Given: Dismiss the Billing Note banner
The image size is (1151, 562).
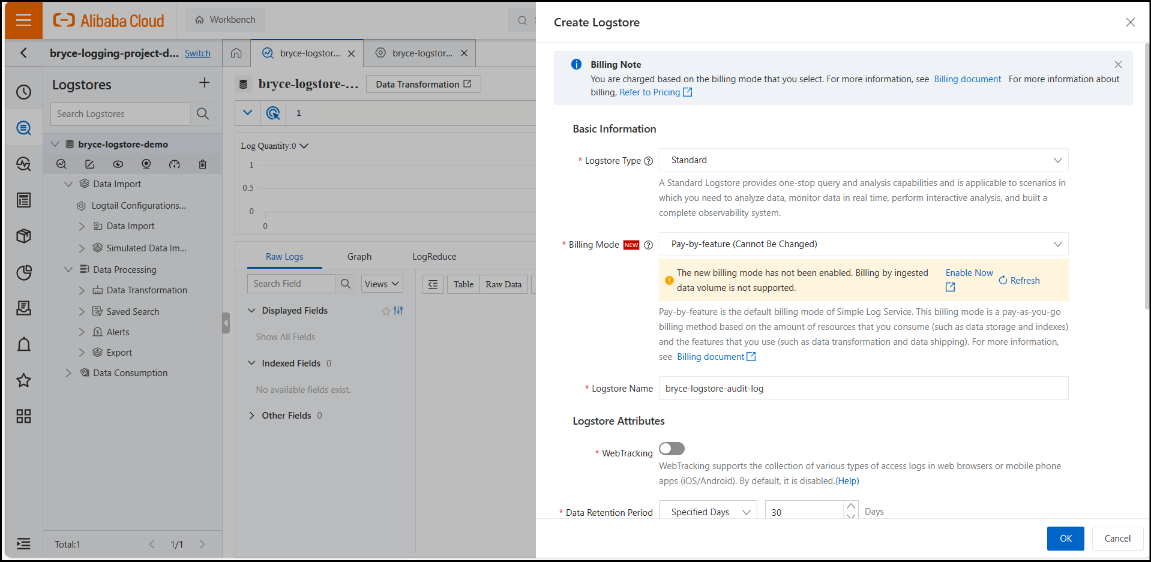Looking at the screenshot, I should (1117, 65).
